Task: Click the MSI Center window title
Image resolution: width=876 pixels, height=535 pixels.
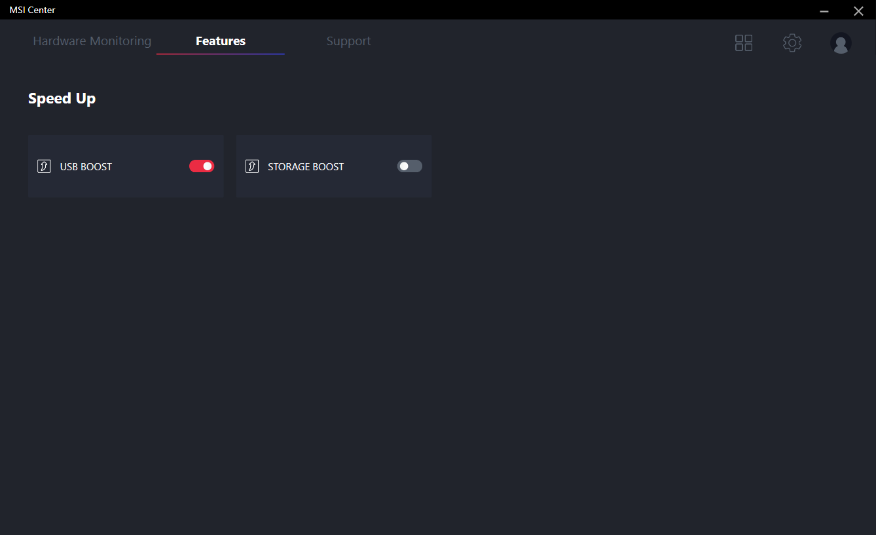Action: click(x=32, y=10)
